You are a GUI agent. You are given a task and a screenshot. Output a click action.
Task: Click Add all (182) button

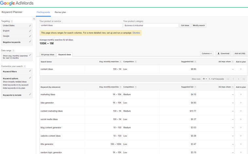pos(240,53)
